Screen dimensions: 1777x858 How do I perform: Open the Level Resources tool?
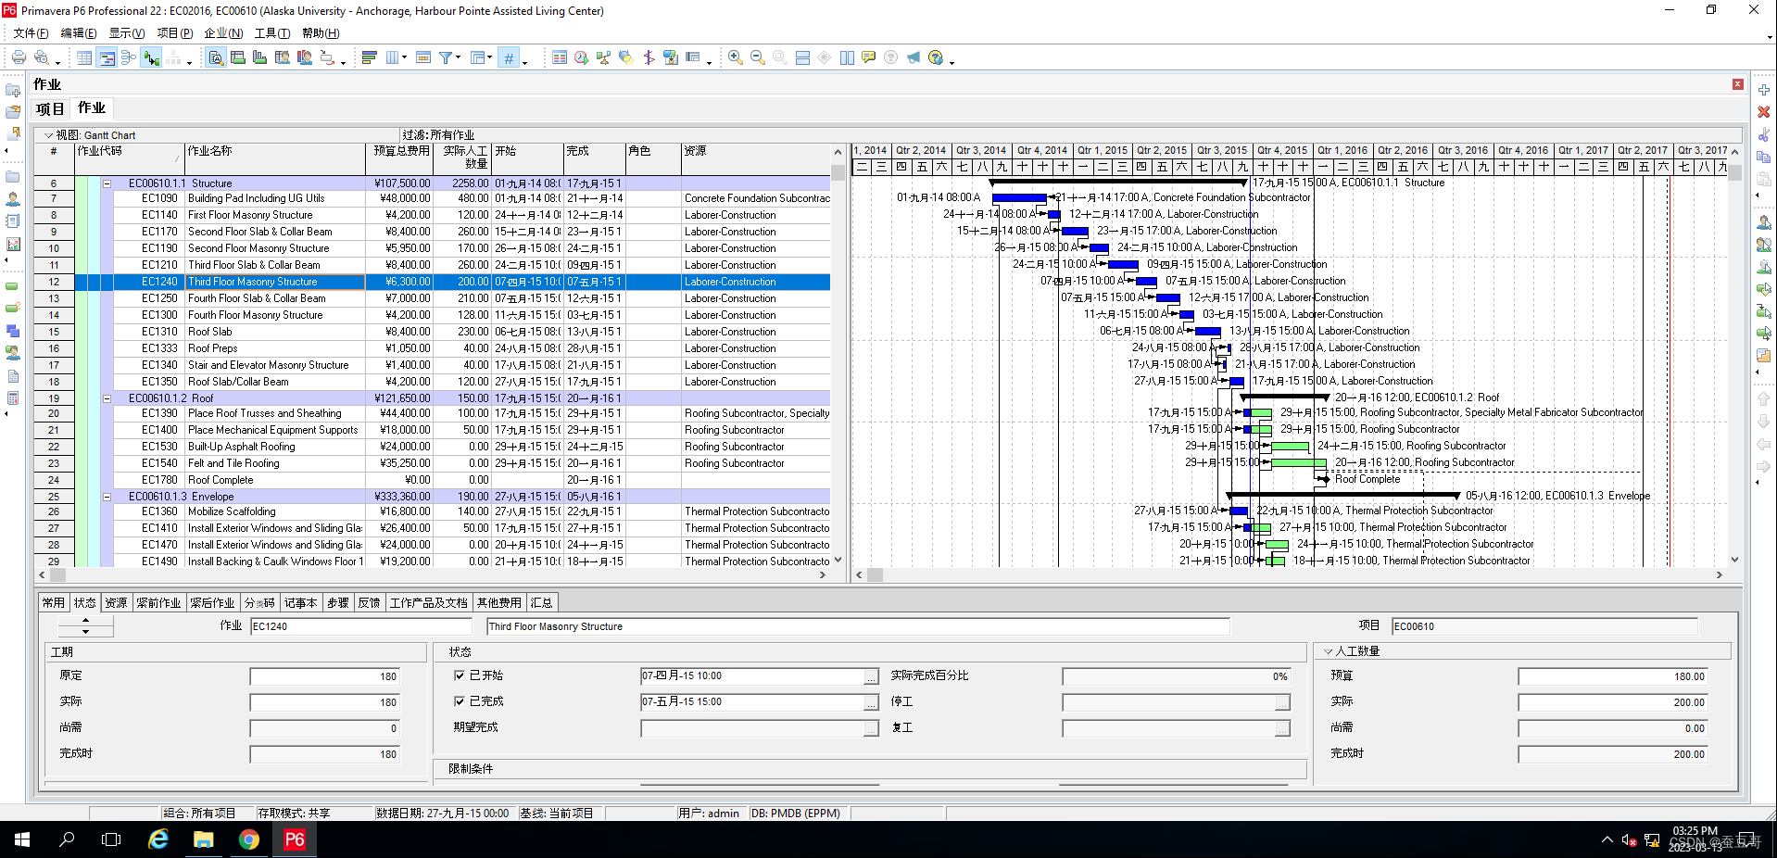(x=603, y=57)
